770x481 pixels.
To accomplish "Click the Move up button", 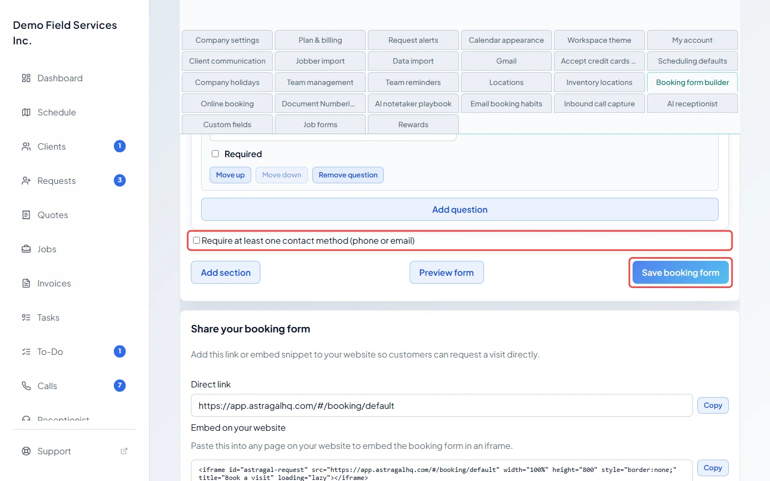I will coord(230,175).
